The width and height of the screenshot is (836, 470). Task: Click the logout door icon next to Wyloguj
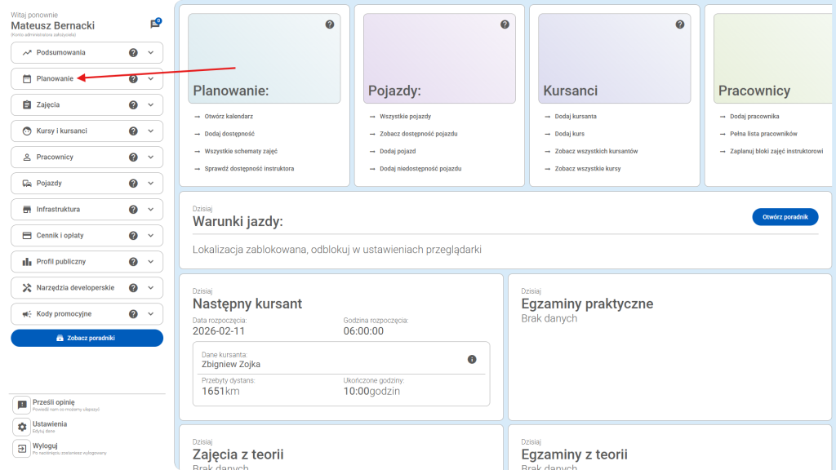(19, 446)
